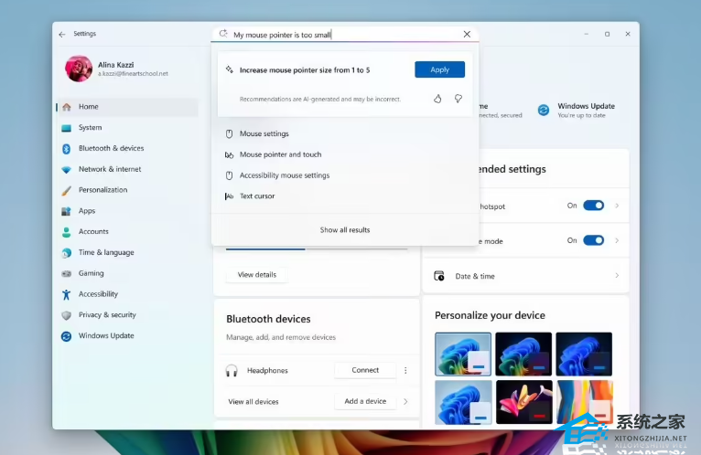701x455 pixels.
Task: Select Personalization from the sidebar
Action: (102, 190)
